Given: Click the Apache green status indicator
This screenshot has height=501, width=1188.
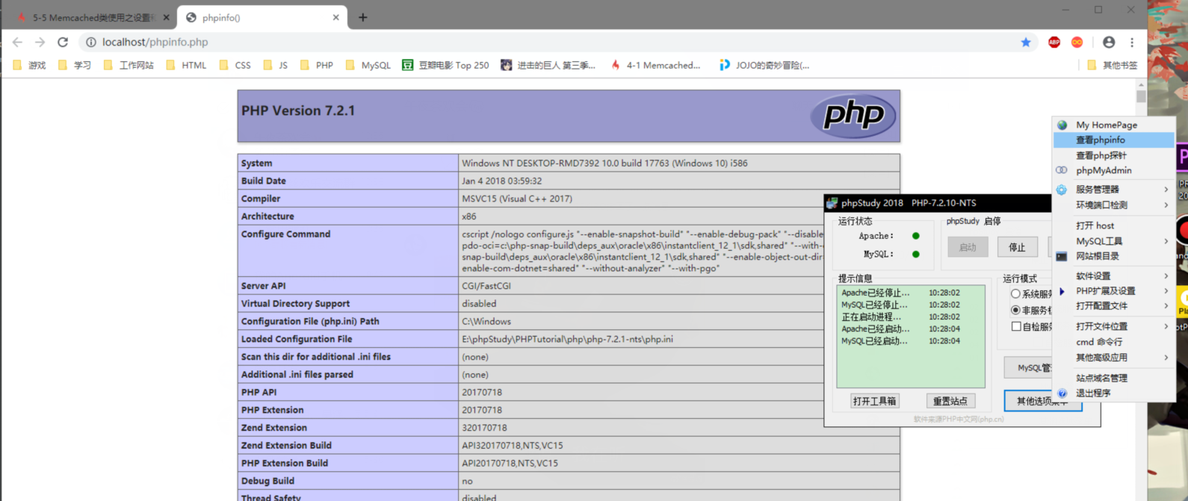Looking at the screenshot, I should (916, 236).
